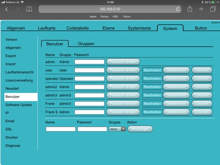
Task: Switch to the Laufkarte tab
Action: (47, 28)
